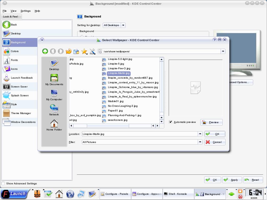Open the Settings menu

pos(26,11)
